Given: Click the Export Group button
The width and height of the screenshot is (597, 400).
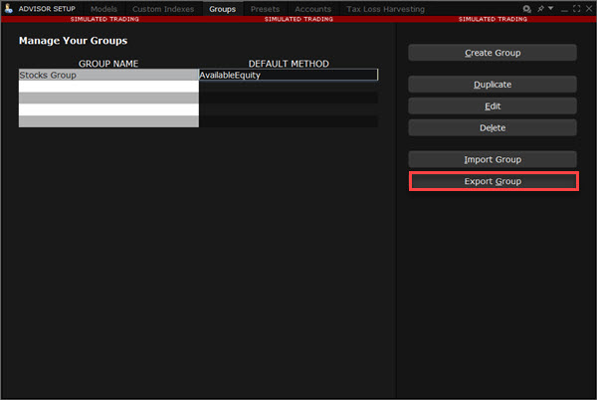Looking at the screenshot, I should (x=494, y=181).
